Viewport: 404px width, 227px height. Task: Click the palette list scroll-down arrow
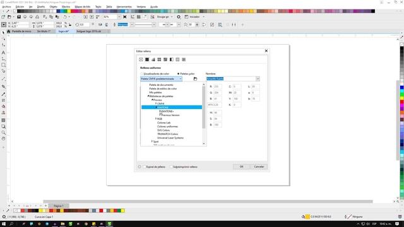pyautogui.click(x=204, y=144)
